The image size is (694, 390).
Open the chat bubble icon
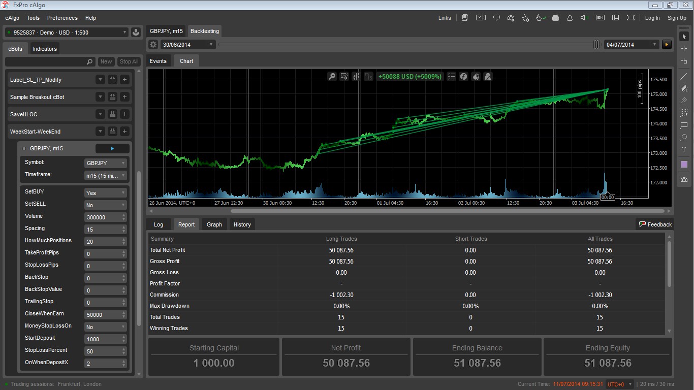(x=496, y=18)
